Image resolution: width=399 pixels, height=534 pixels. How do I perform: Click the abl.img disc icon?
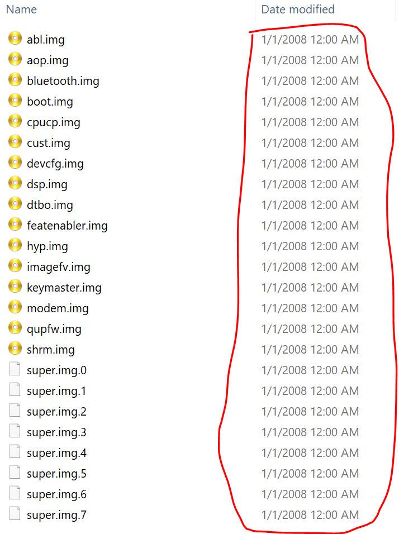15,38
